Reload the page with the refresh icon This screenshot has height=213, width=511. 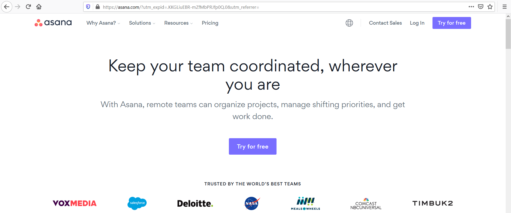[28, 7]
